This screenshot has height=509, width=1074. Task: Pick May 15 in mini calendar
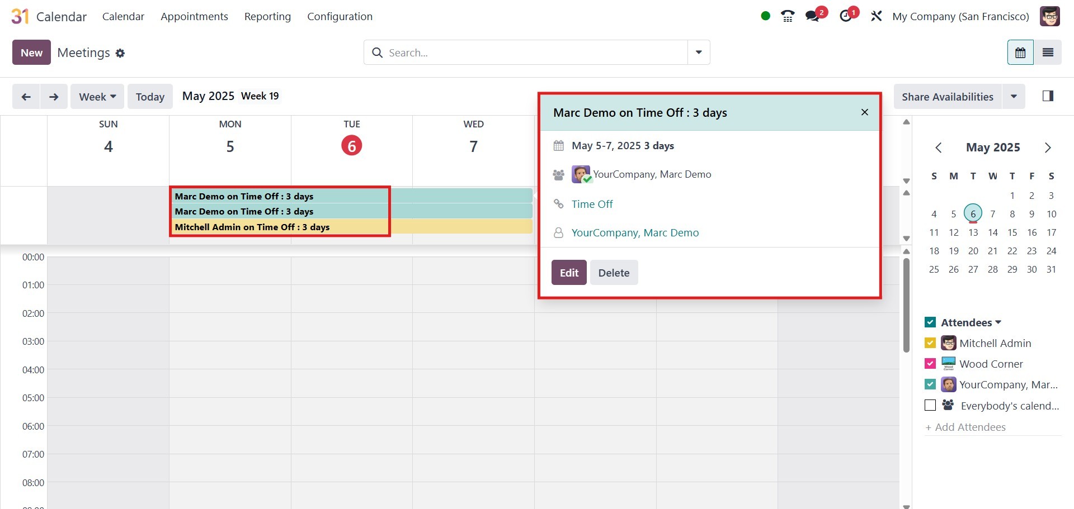1012,232
